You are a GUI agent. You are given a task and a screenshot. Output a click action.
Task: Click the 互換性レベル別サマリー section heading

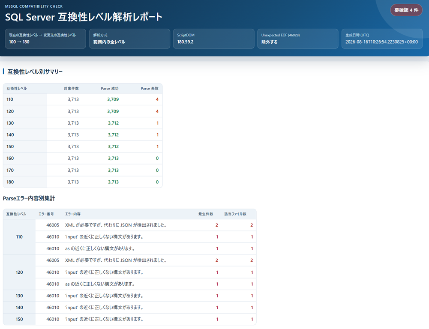(35, 72)
